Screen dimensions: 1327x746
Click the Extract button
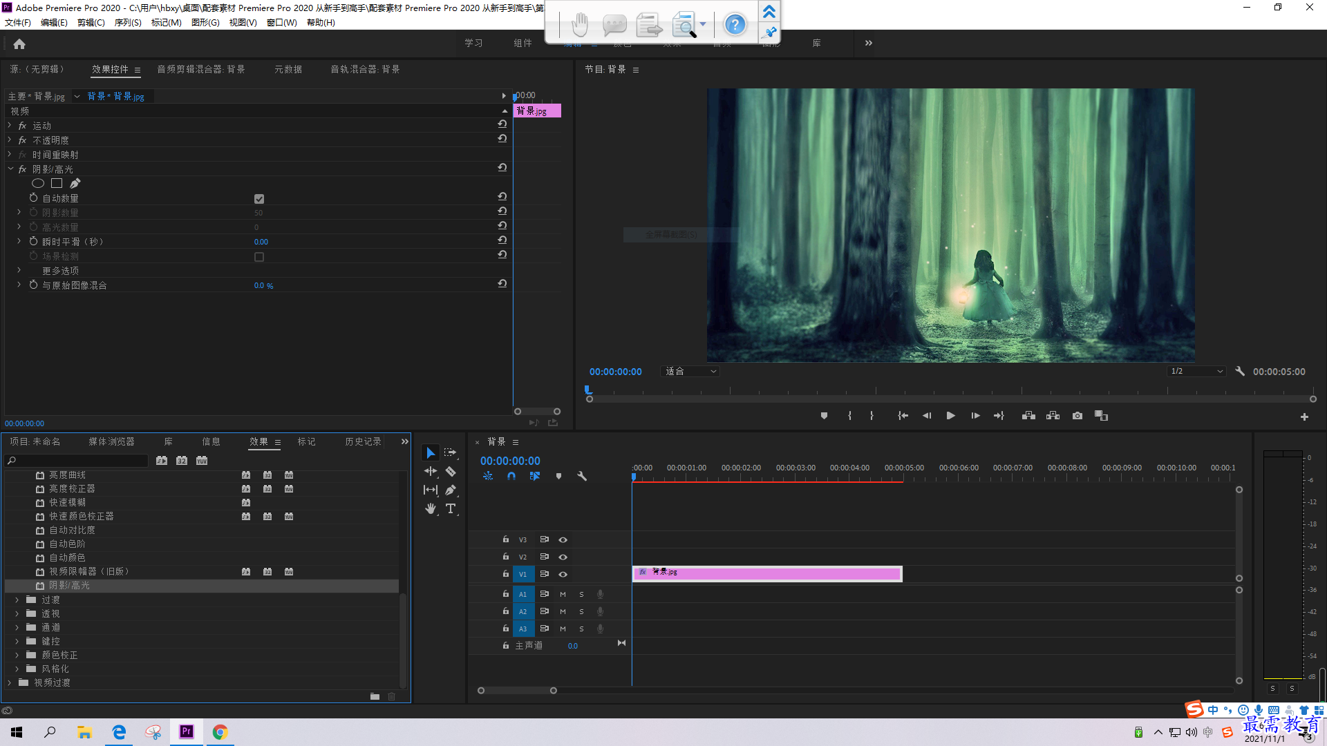click(x=1053, y=416)
